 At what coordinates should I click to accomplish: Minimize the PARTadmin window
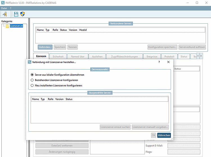(x=188, y=3)
